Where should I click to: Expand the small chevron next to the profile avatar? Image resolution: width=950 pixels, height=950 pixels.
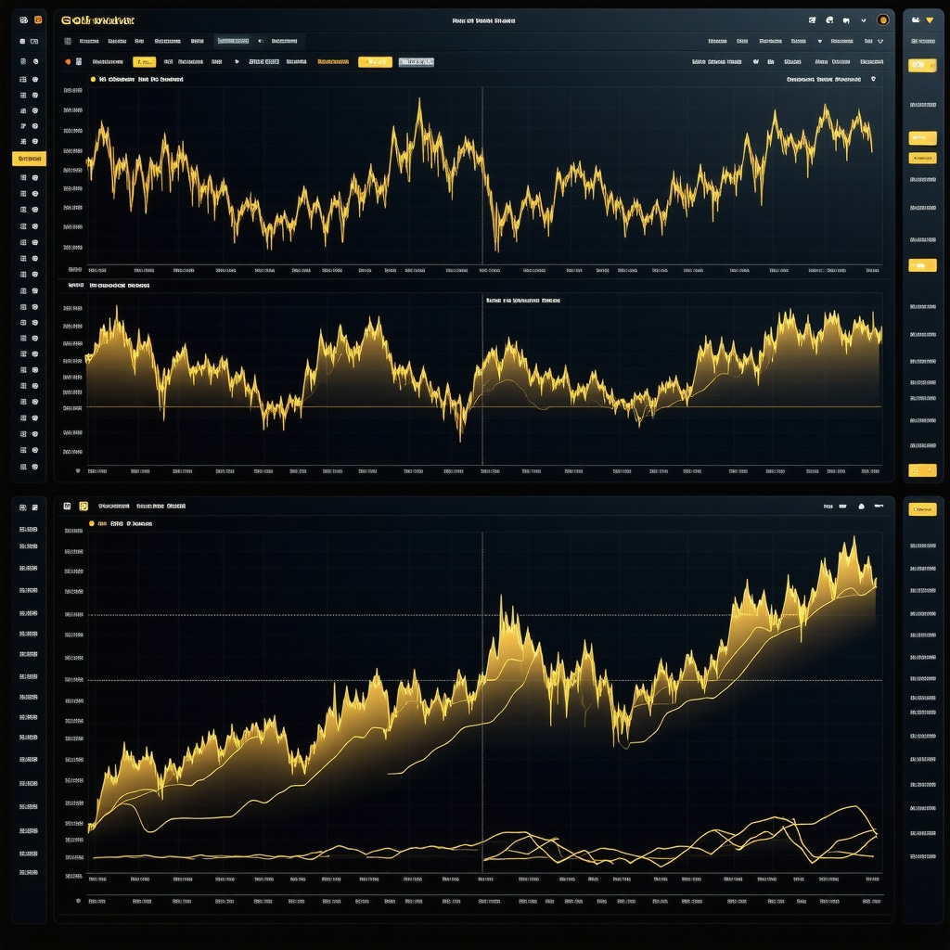coord(864,20)
